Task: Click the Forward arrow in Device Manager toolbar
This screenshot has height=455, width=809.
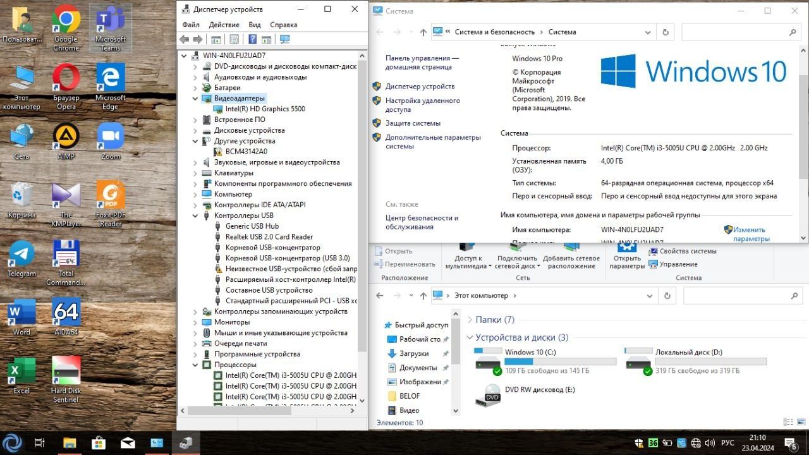Action: [x=198, y=39]
